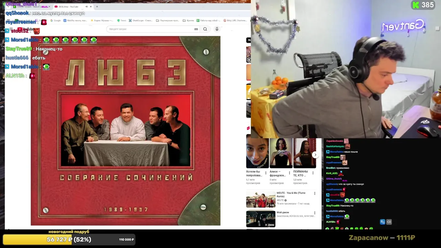Open a new browser tab with plus
441x248 pixels.
point(97,7)
